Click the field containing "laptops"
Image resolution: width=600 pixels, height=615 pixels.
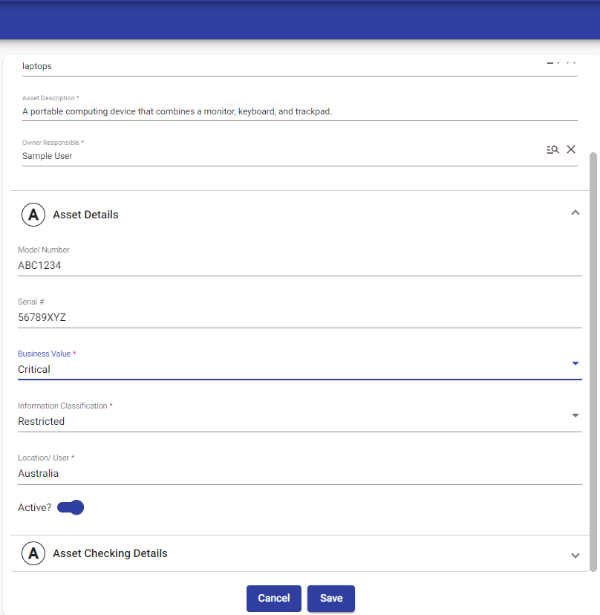[x=275, y=66]
